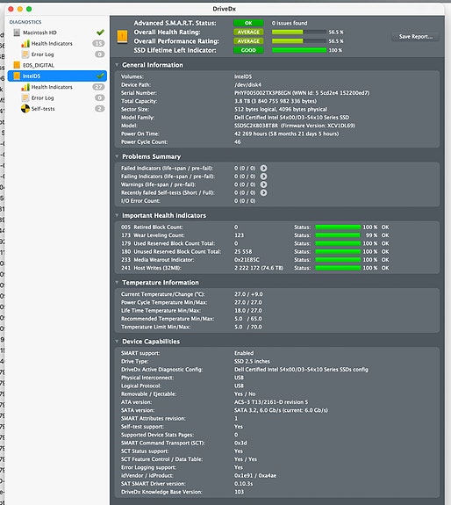Click arrow next to Recently failed Self-tests
Viewport: 451px width, 505px height.
(263, 192)
